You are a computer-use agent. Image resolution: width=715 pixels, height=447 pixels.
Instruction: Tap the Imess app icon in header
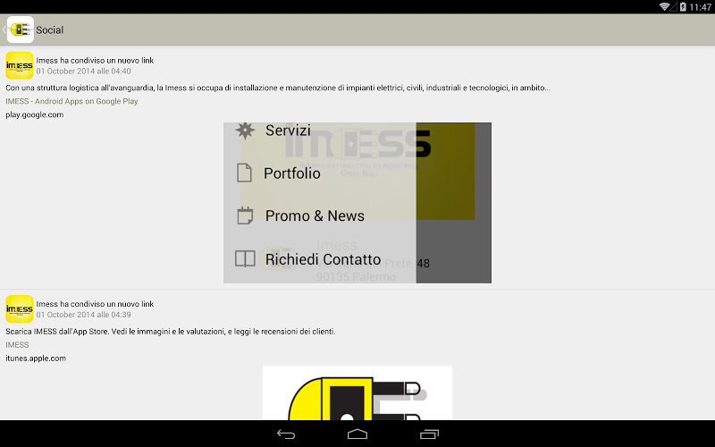pyautogui.click(x=20, y=30)
